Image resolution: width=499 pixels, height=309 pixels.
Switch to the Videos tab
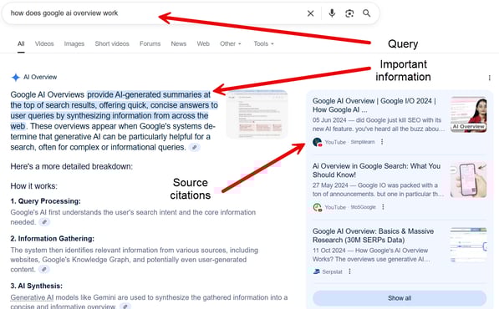coord(44,43)
